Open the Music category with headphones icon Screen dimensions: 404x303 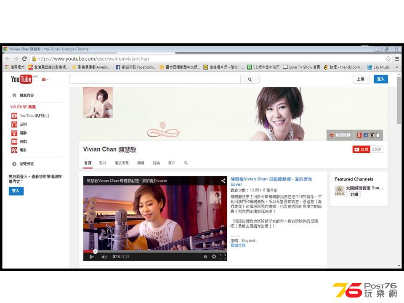click(x=19, y=124)
